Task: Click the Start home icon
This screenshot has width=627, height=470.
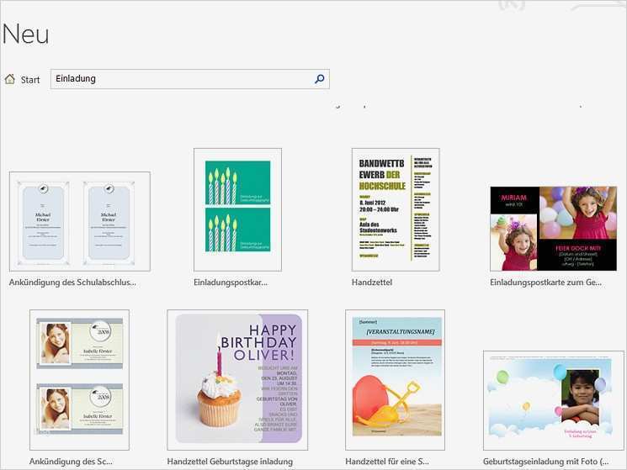Action: coord(10,79)
